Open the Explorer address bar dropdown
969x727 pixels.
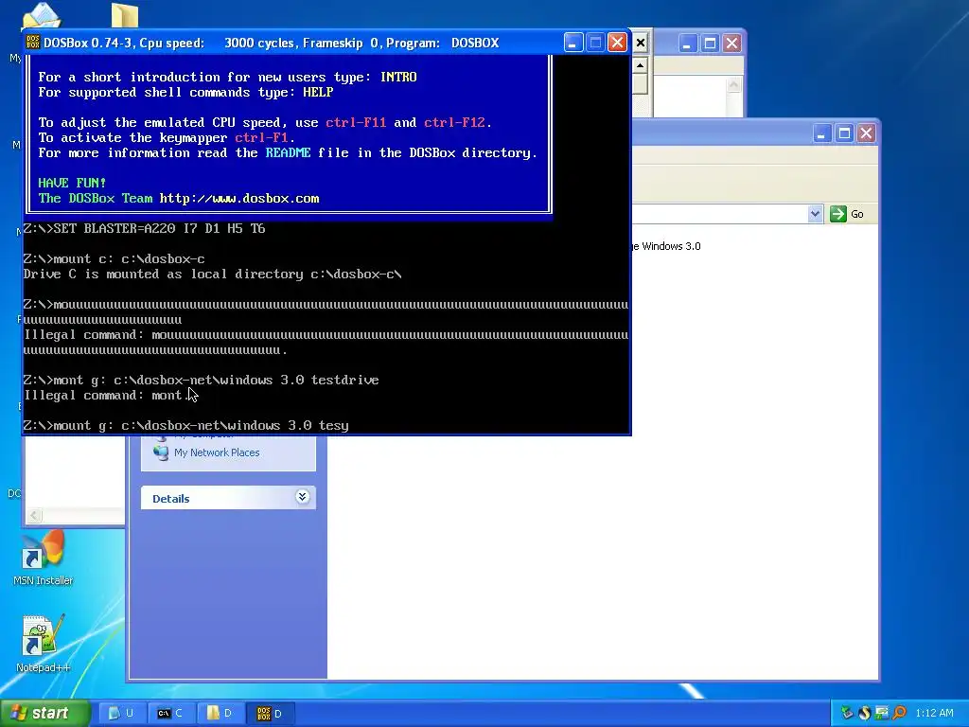[x=815, y=214]
